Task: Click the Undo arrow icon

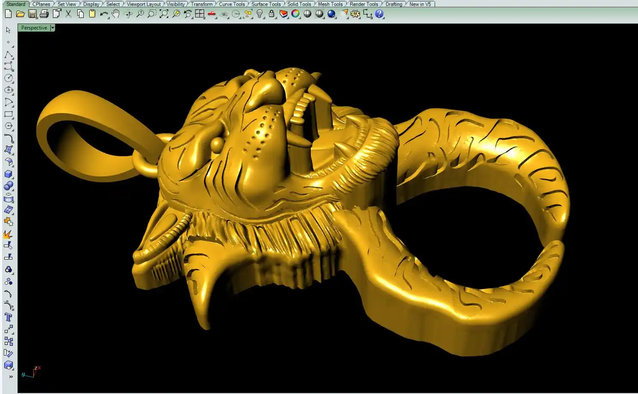Action: (104, 14)
